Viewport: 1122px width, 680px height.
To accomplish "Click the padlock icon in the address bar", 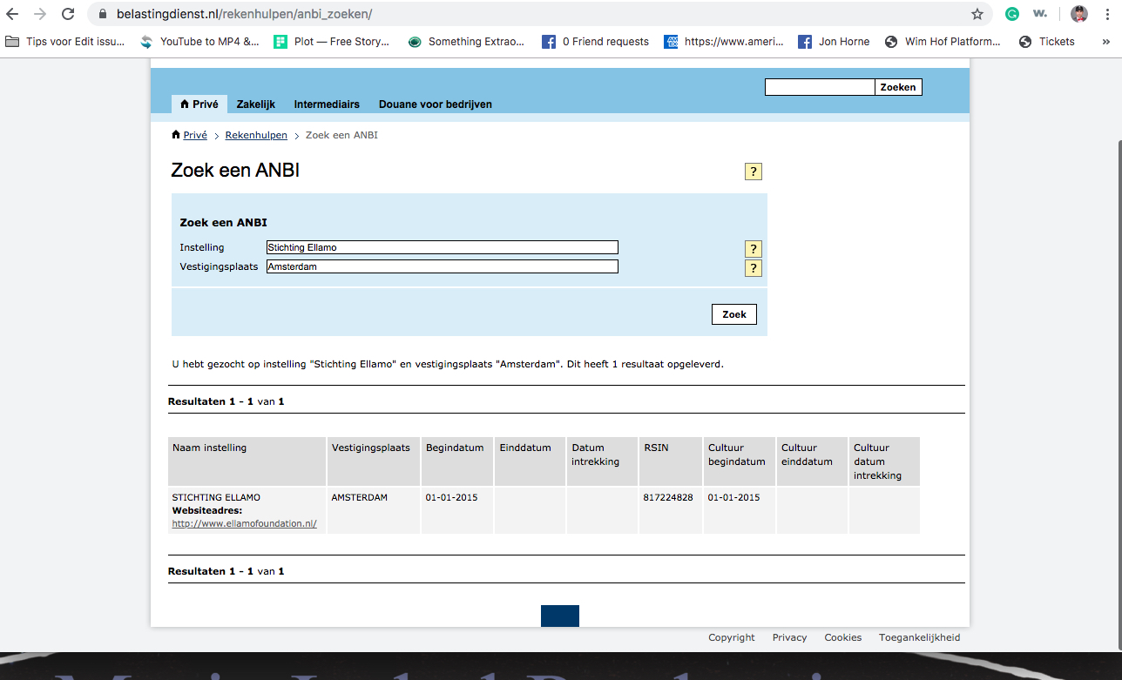I will pyautogui.click(x=104, y=15).
